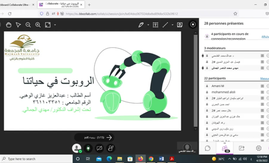
Task: Click the 28 personnes présentes heading
Action: [x=224, y=23]
